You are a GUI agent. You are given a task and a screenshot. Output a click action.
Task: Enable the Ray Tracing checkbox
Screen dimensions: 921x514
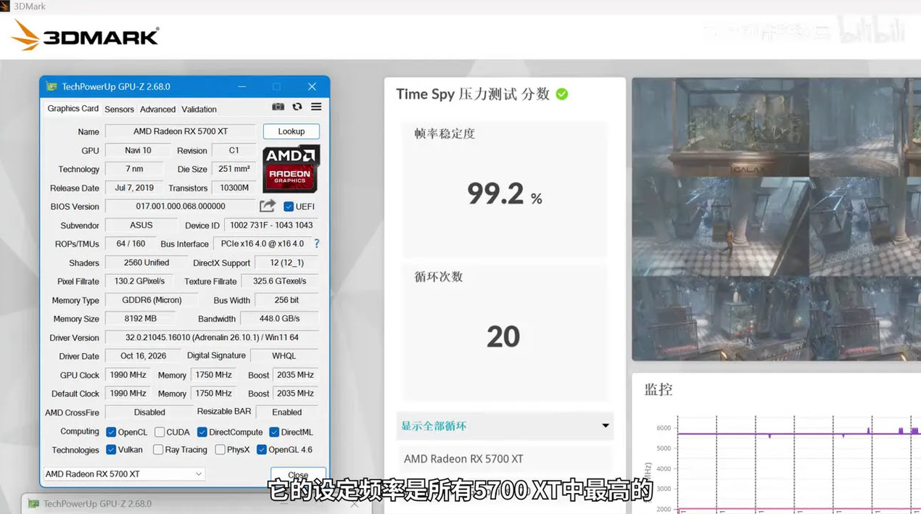[x=158, y=449]
